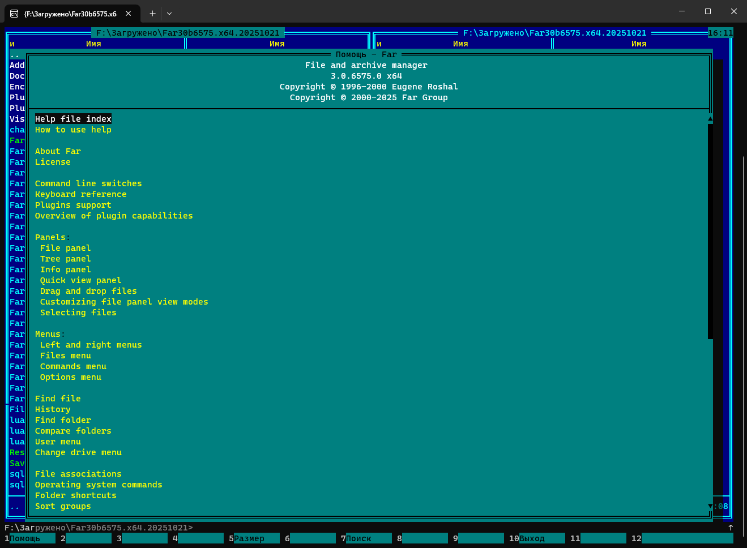Open the 'Info panel' help link
Viewport: 747px width, 548px height.
pyautogui.click(x=66, y=269)
